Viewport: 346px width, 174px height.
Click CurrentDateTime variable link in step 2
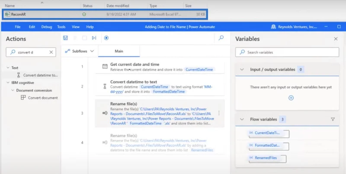pyautogui.click(x=154, y=87)
